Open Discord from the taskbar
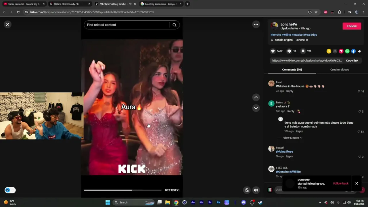 click(244, 202)
